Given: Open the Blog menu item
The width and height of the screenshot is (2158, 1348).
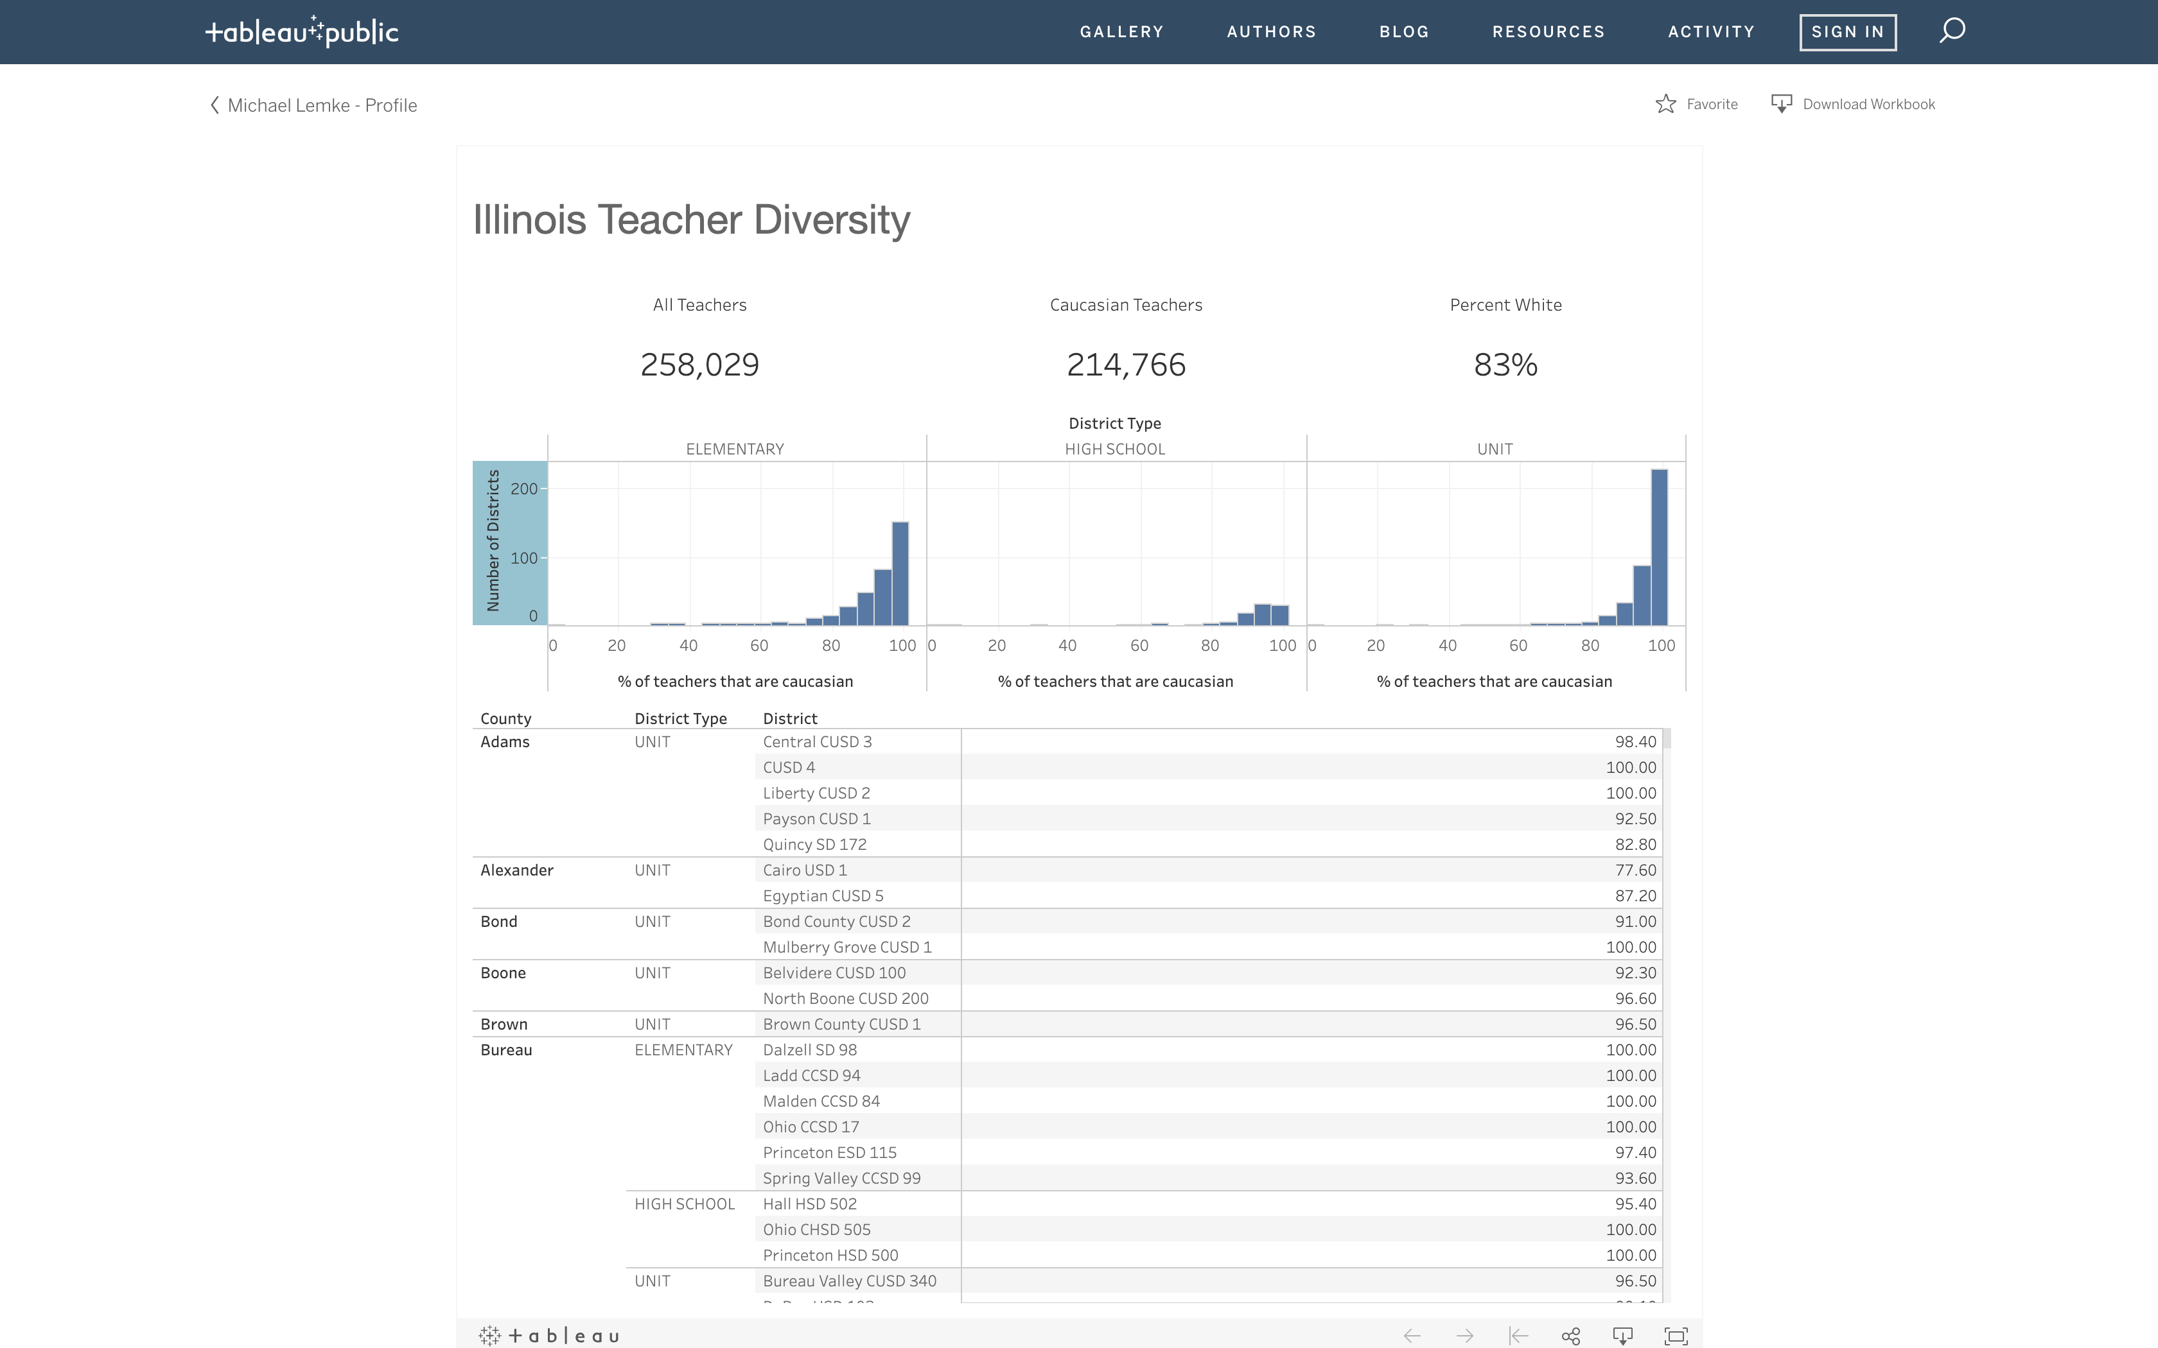Looking at the screenshot, I should pos(1405,32).
